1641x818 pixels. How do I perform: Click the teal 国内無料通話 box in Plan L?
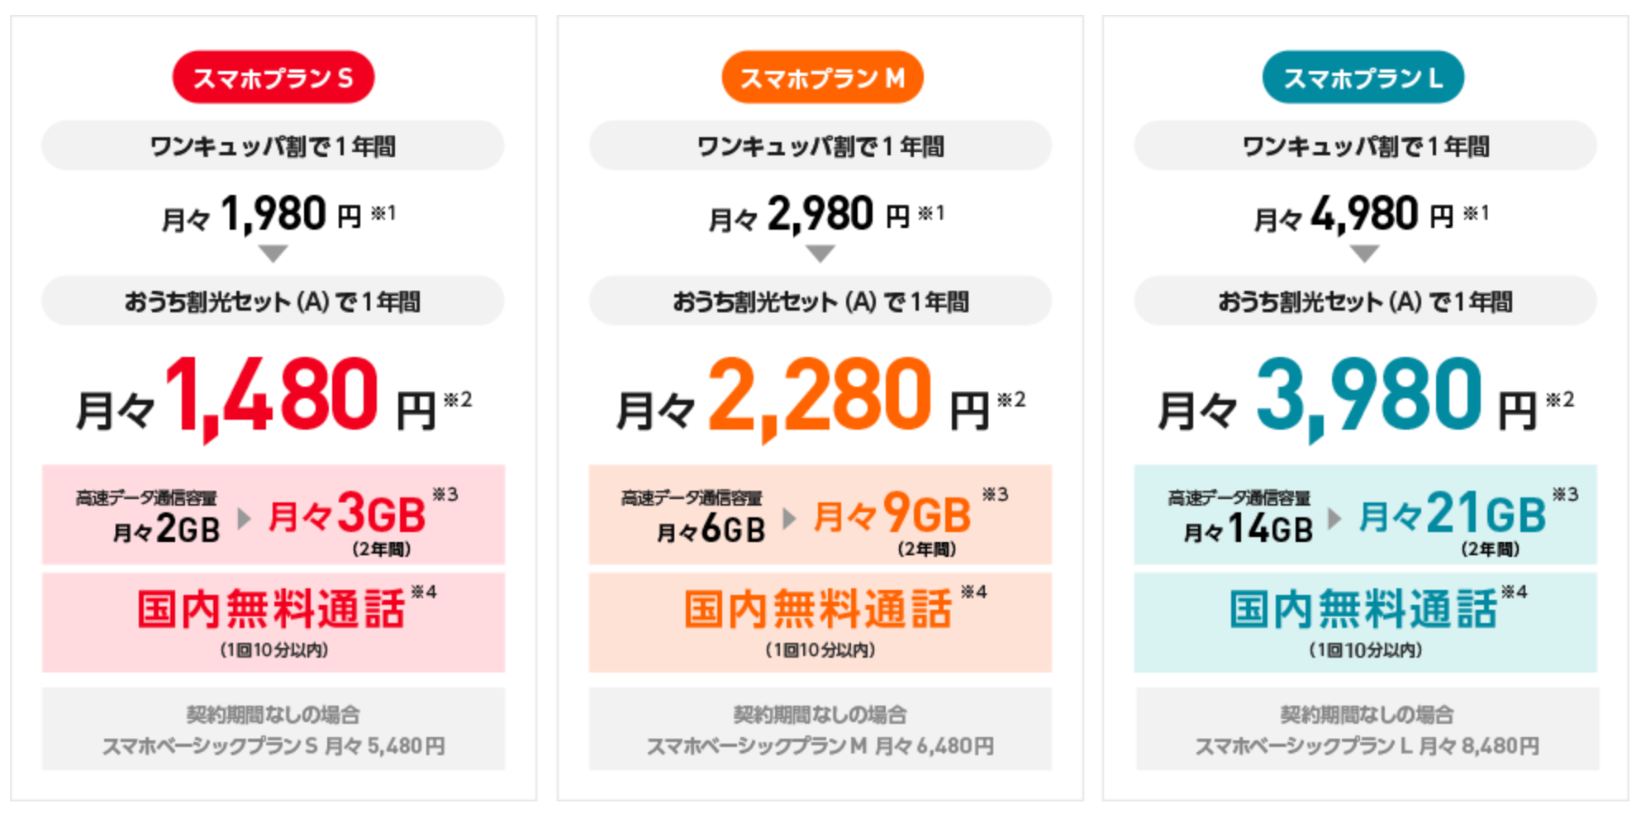(x=1365, y=622)
